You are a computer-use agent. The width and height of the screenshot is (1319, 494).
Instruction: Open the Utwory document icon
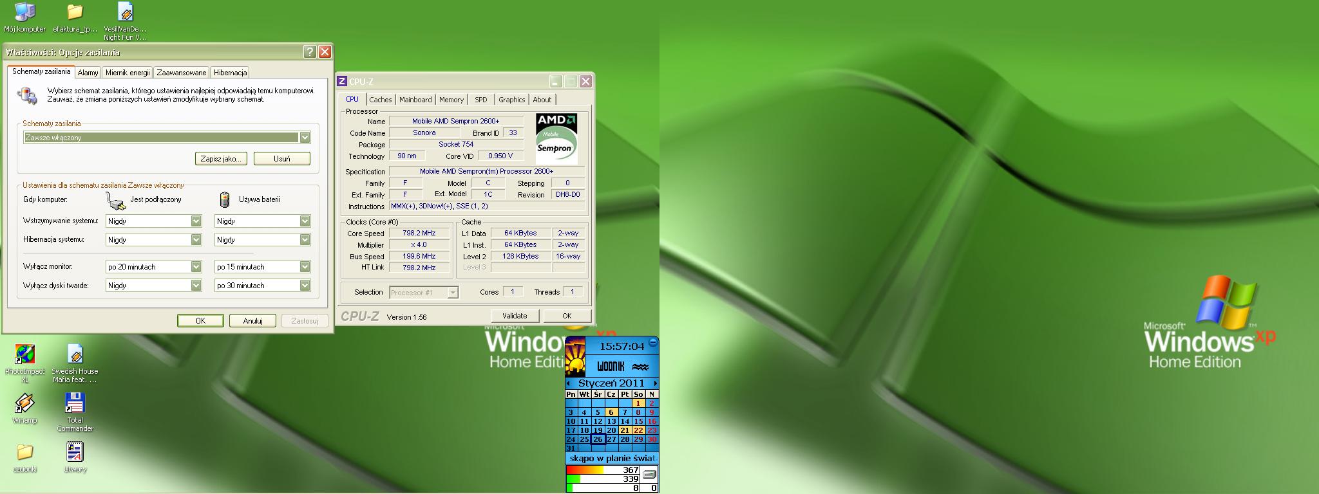75,457
